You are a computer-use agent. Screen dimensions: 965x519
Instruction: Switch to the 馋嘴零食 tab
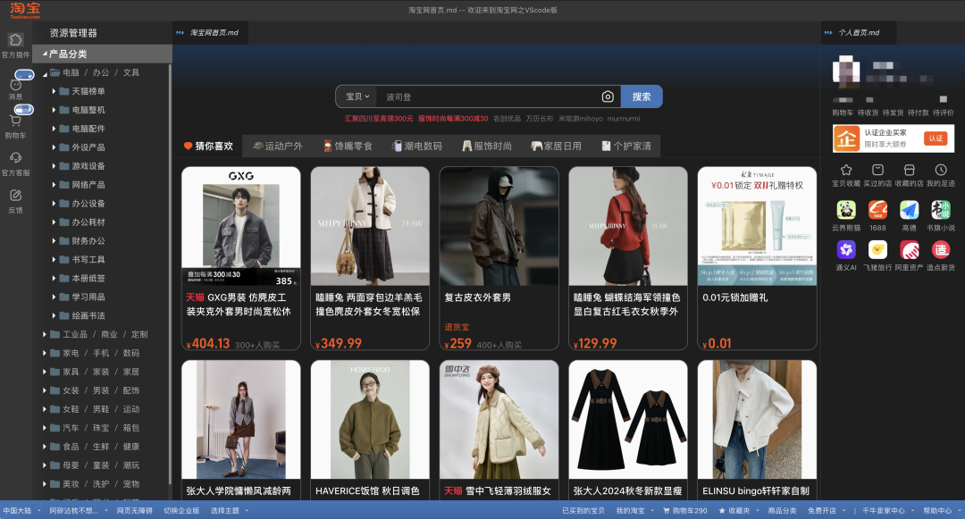(348, 146)
